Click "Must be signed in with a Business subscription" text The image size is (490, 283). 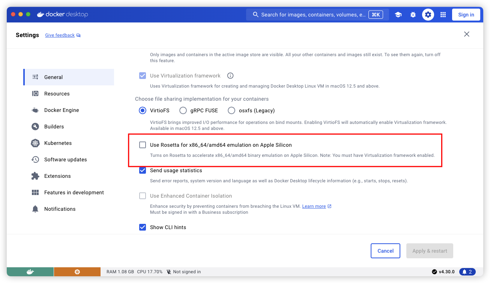point(199,212)
